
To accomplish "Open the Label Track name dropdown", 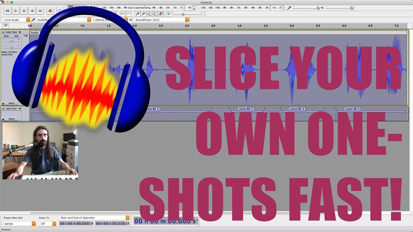I will pos(13,109).
